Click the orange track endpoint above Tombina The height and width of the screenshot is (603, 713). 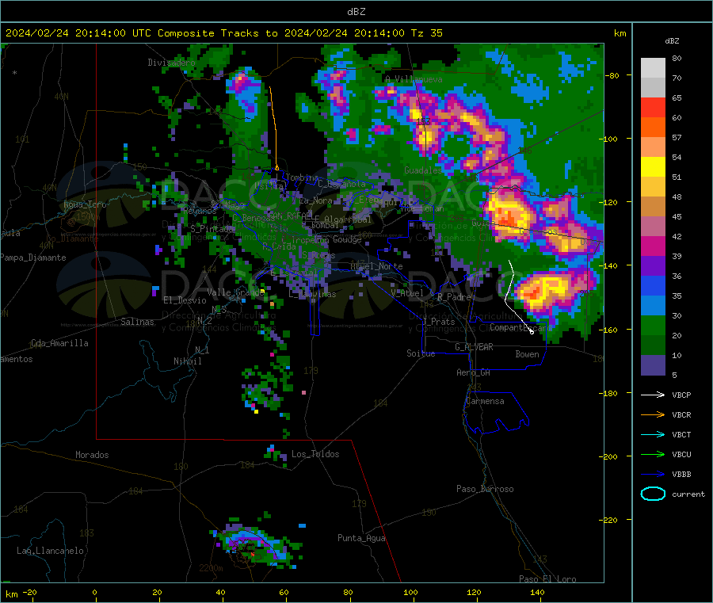[277, 168]
